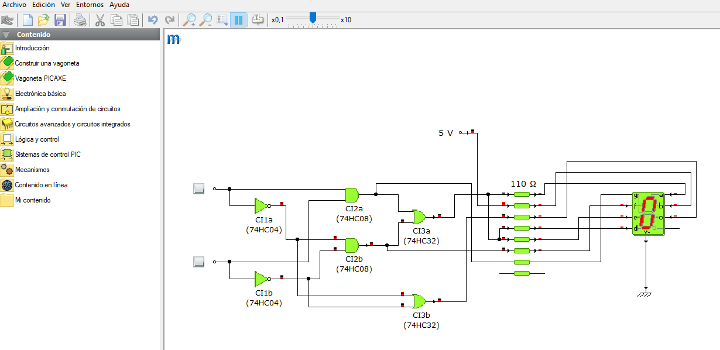This screenshot has height=350, width=720.
Task: Open the view options dropdown icon
Action: click(x=222, y=20)
